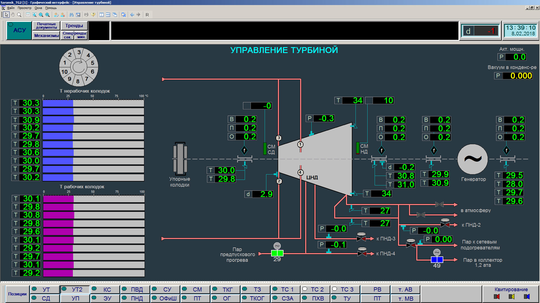This screenshot has width=540, height=303.
Task: Click the binoculars search icon
Action: (71, 15)
